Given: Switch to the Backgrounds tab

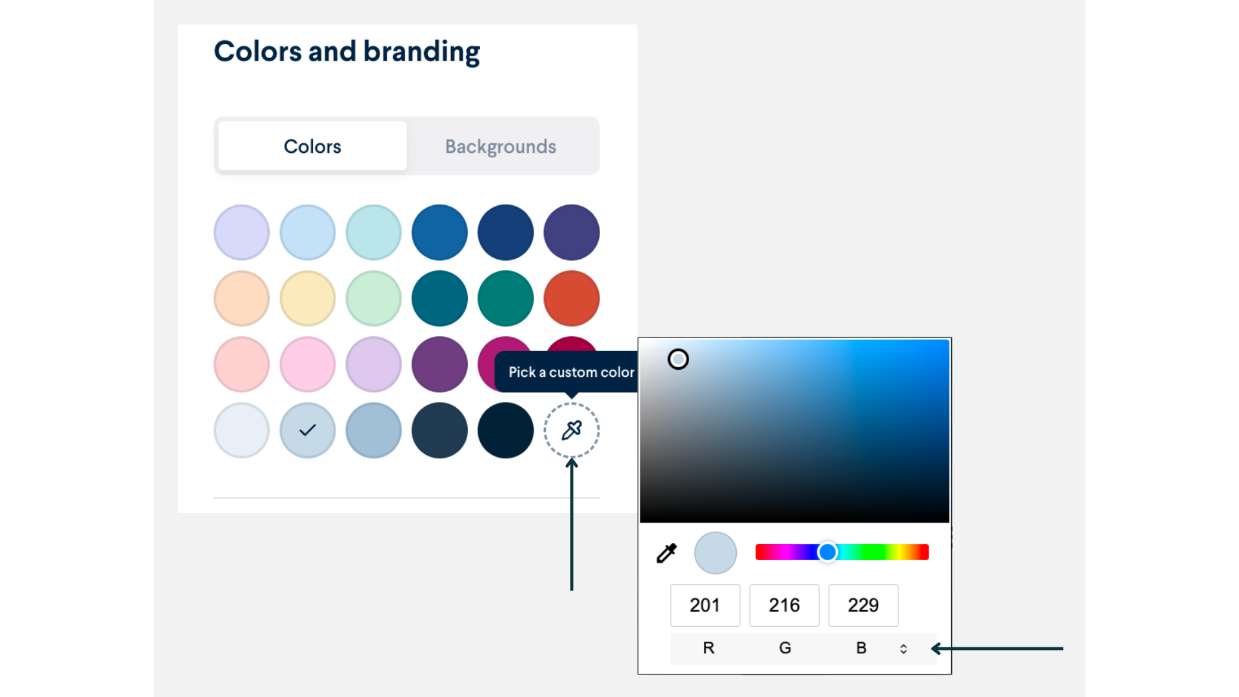Looking at the screenshot, I should pyautogui.click(x=500, y=146).
